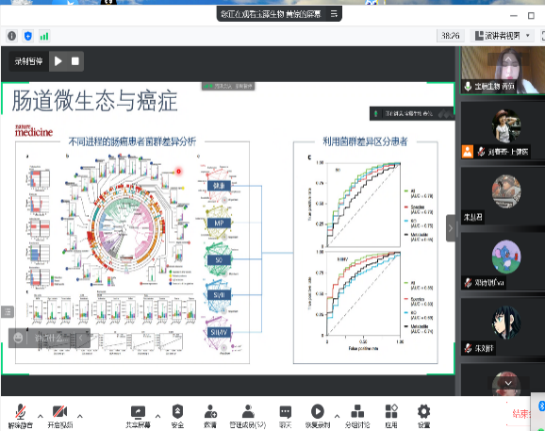Turn on the video camera
Image resolution: width=545 pixels, height=431 pixels.
60,416
